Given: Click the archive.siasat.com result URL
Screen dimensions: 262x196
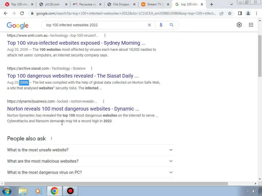Looking at the screenshot, I should (x=46, y=68).
